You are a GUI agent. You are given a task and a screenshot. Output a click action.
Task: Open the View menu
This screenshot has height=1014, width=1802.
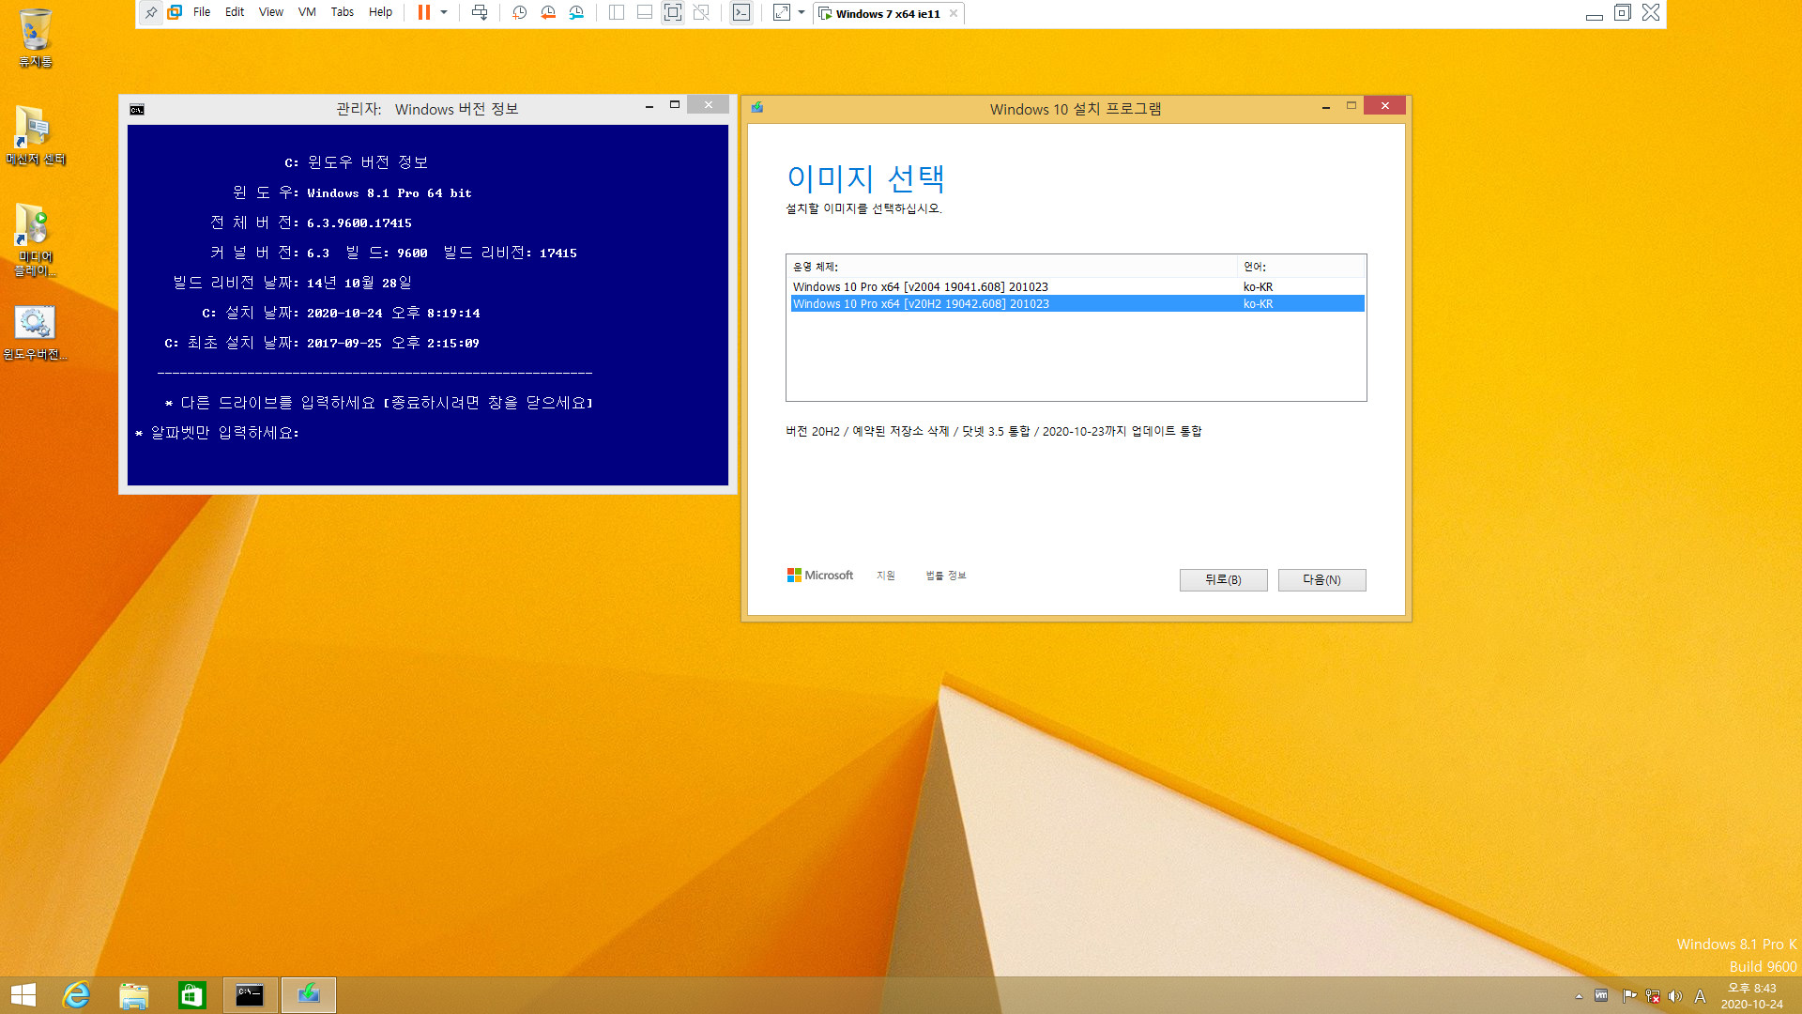click(271, 13)
